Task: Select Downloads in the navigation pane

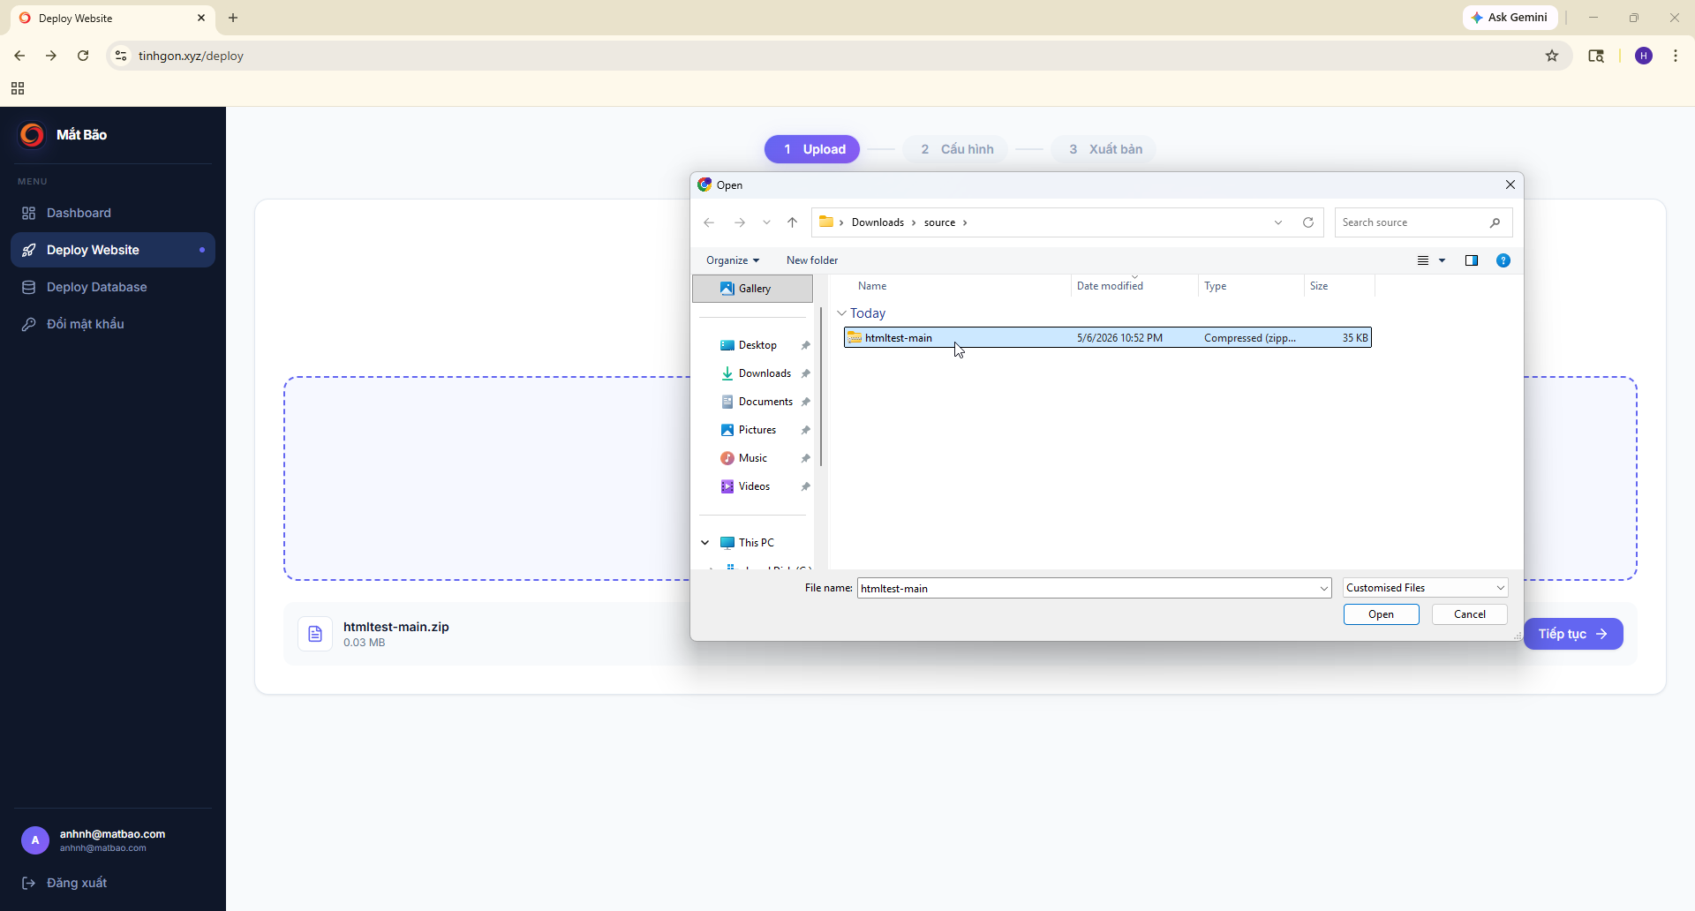Action: click(x=765, y=373)
